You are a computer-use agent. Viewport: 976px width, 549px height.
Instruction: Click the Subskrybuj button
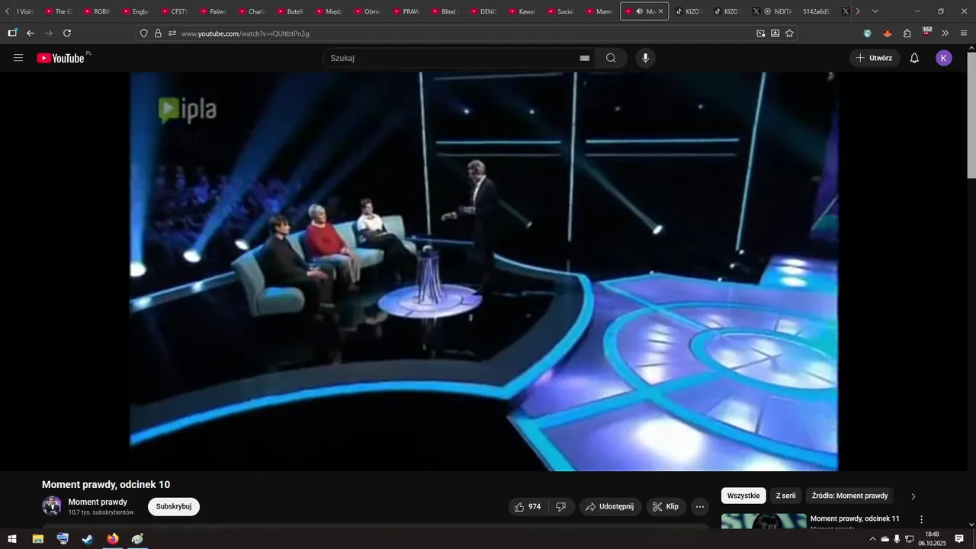point(174,506)
